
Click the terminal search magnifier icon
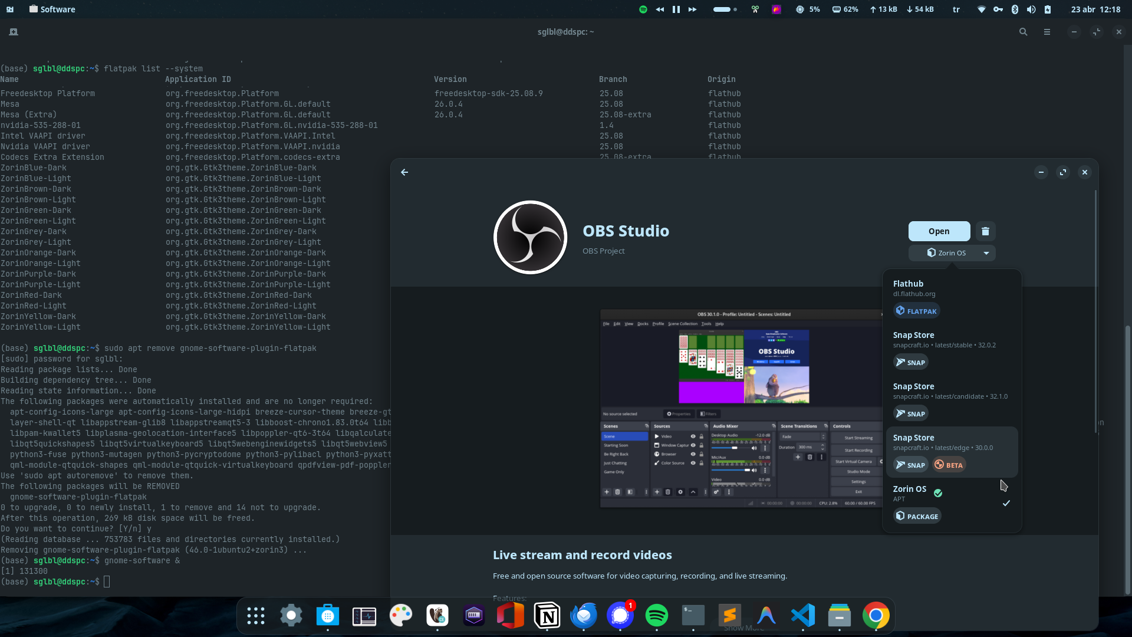(x=1024, y=32)
